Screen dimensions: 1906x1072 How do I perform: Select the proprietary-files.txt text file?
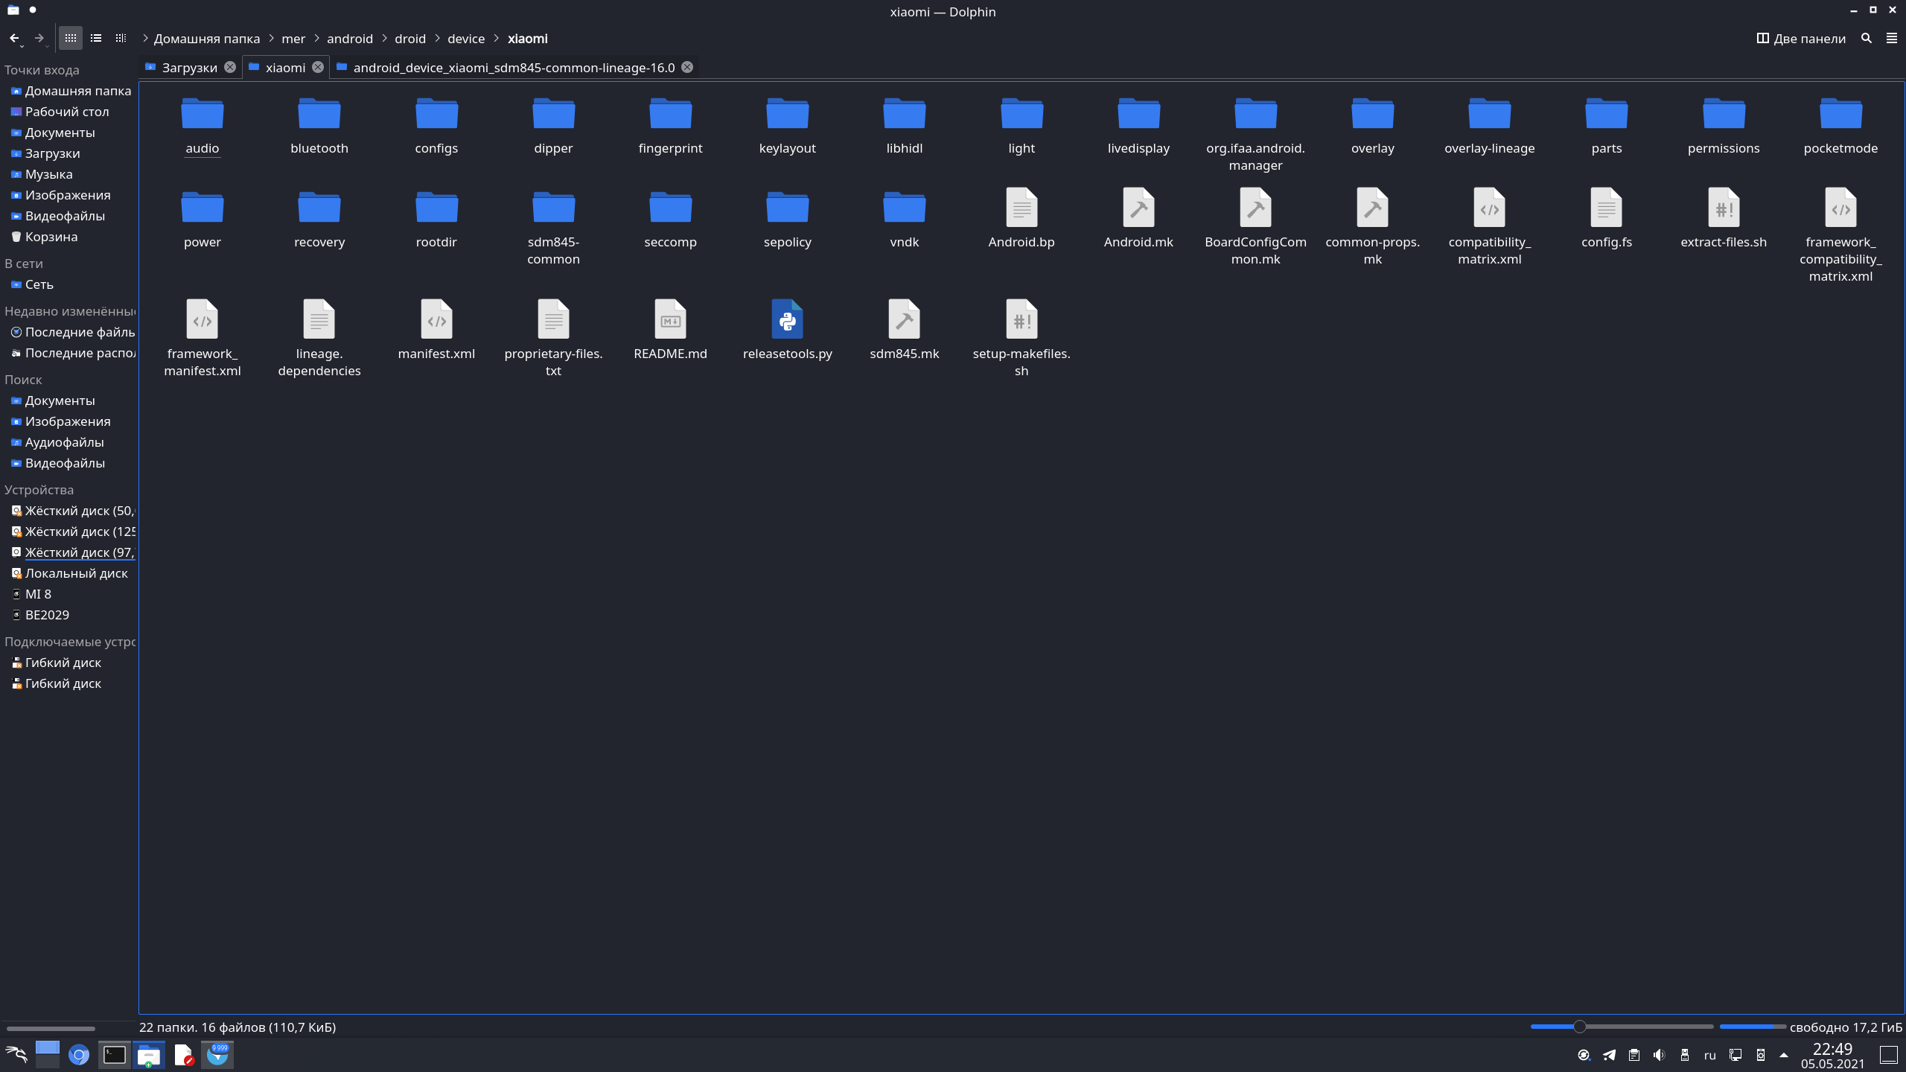(553, 339)
